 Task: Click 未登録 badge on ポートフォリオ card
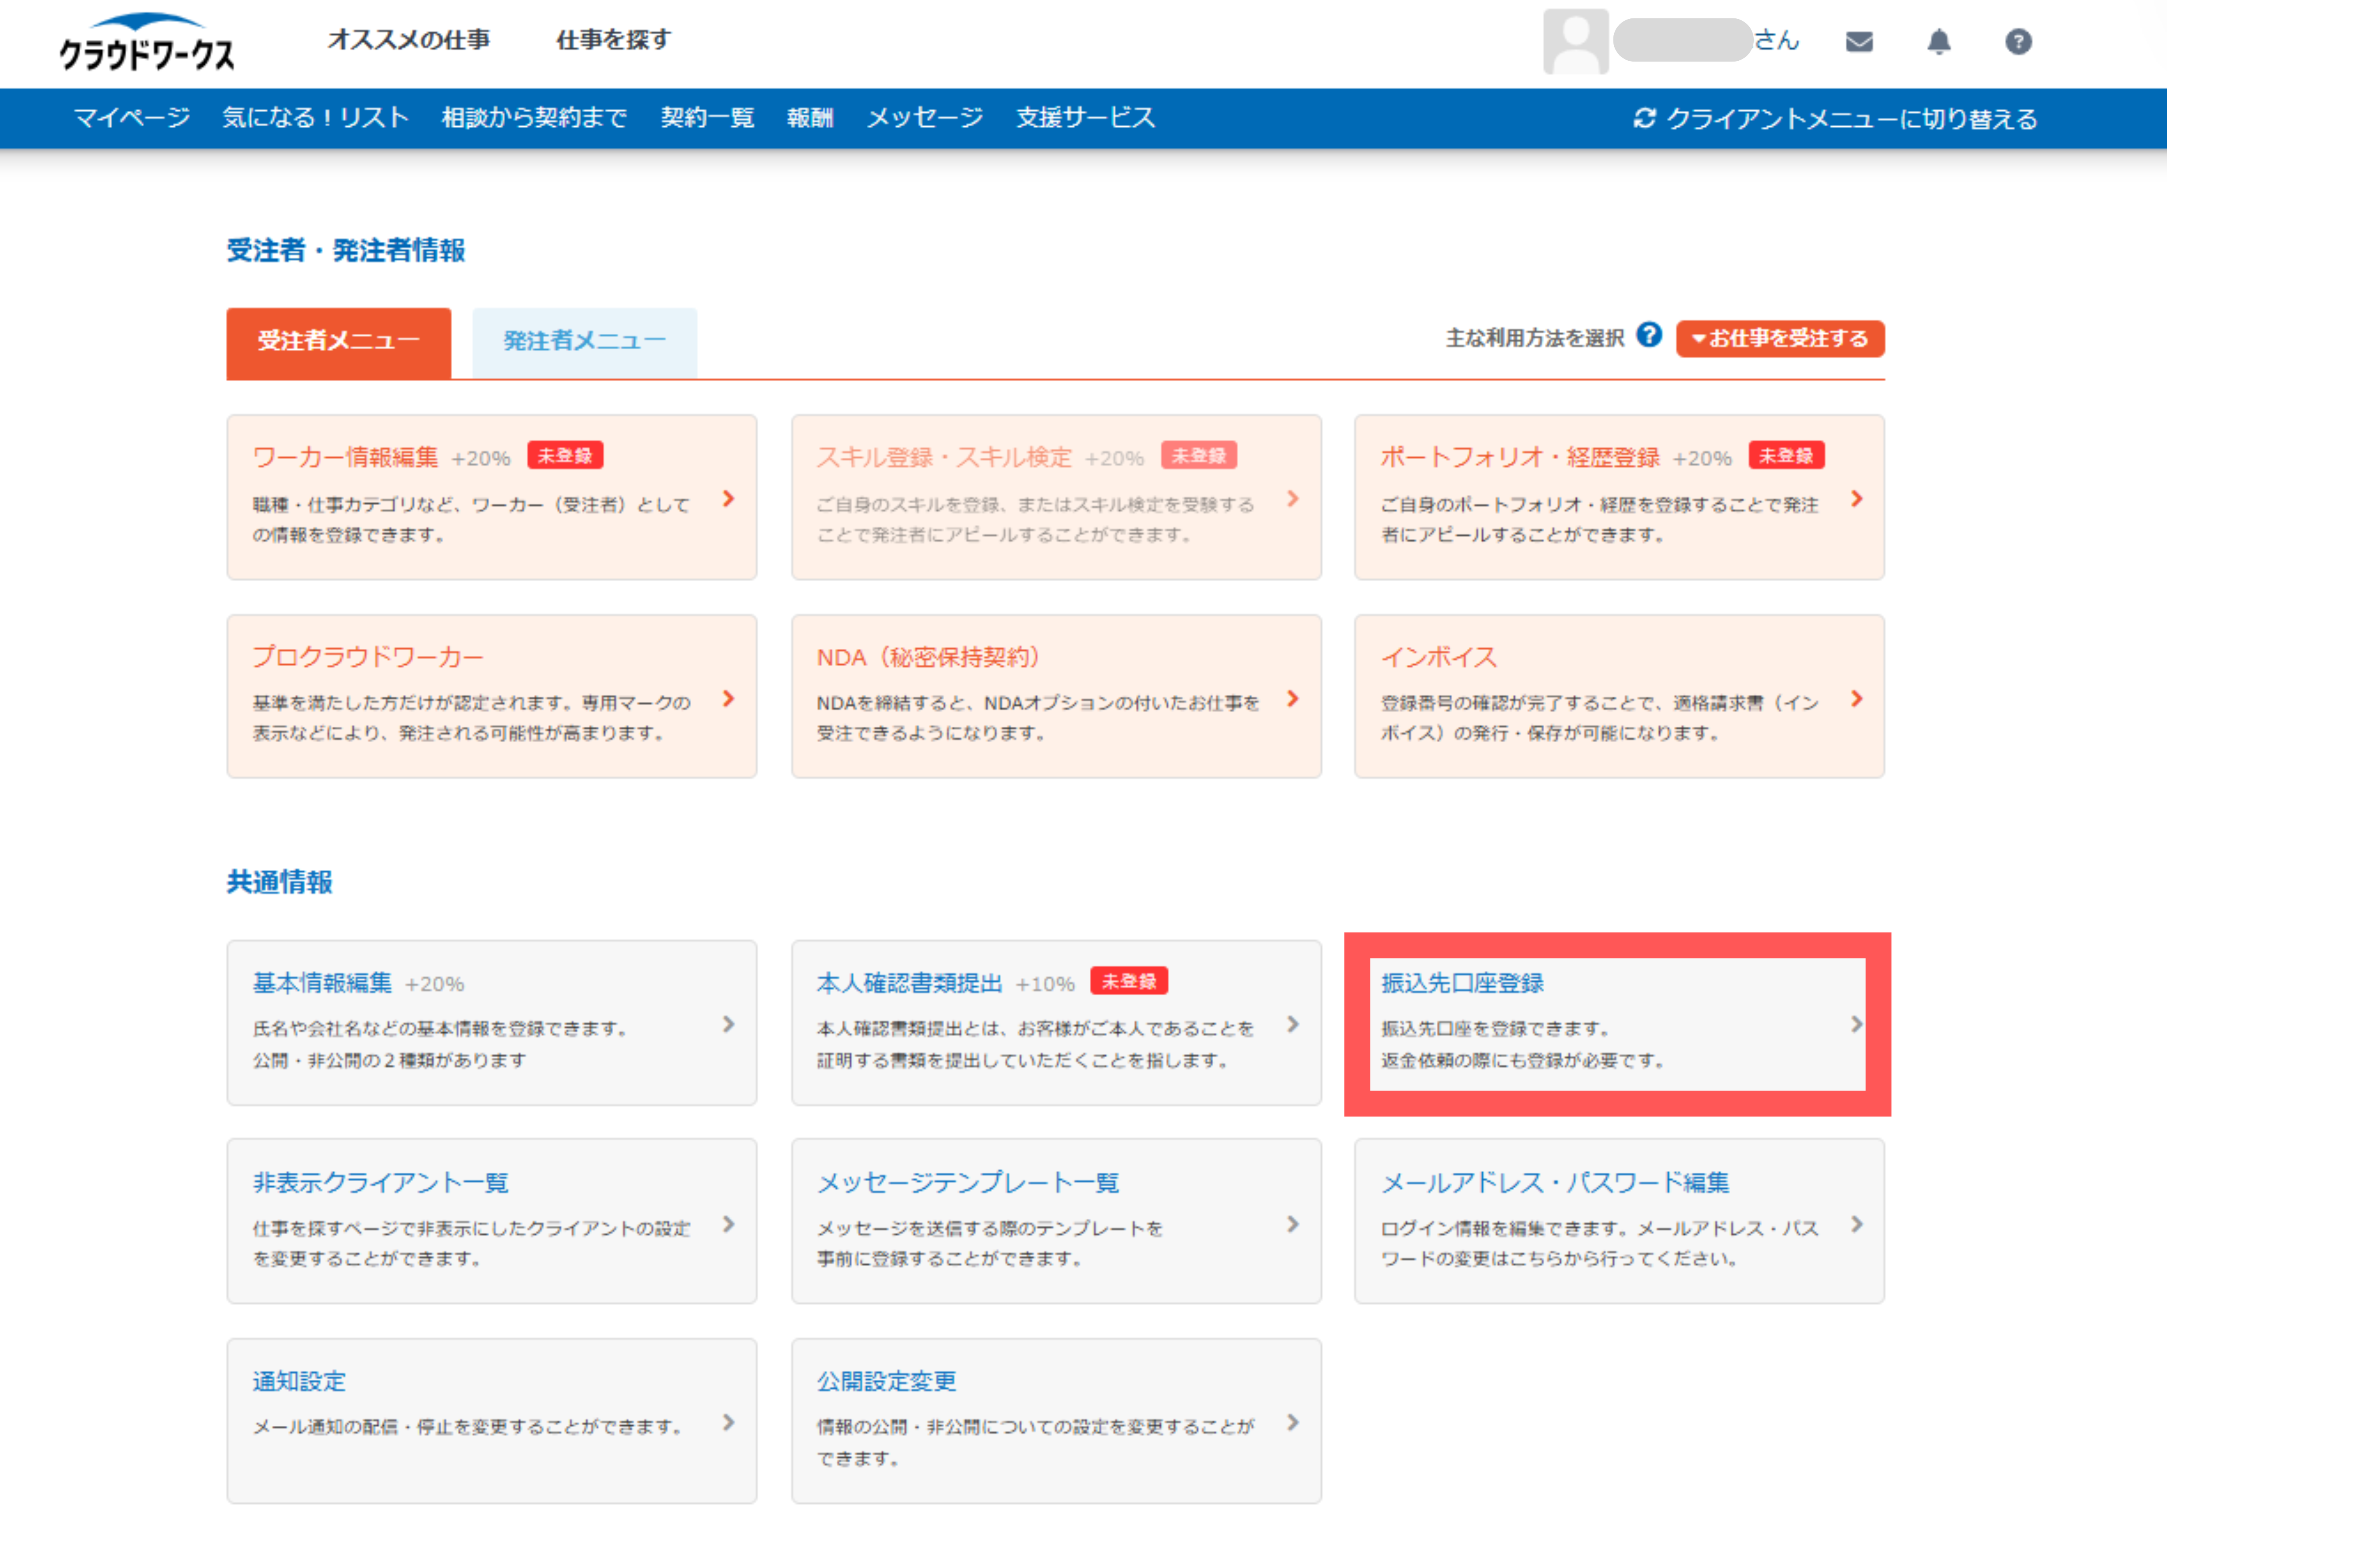point(1786,455)
